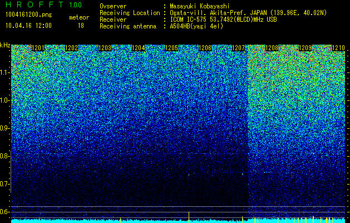Click the 1209 time marker
This screenshot has width=350, height=223.
click(x=305, y=48)
